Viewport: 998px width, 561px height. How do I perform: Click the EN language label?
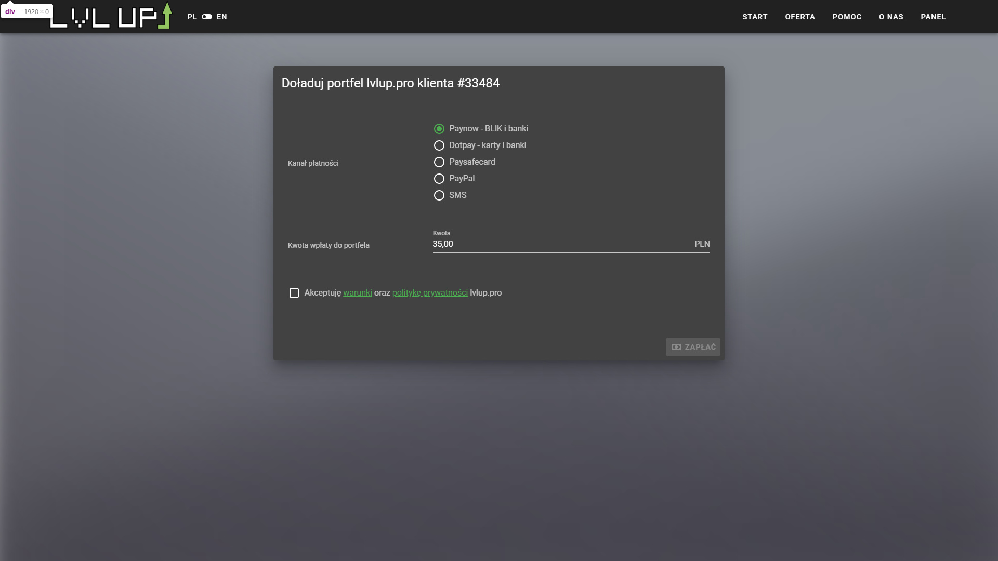[222, 17]
